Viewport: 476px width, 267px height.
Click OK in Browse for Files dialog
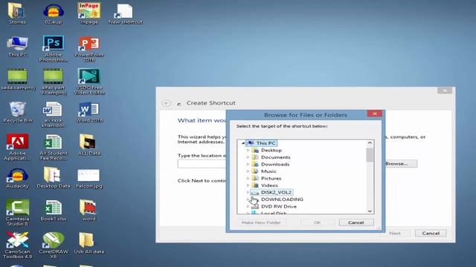[x=318, y=222]
